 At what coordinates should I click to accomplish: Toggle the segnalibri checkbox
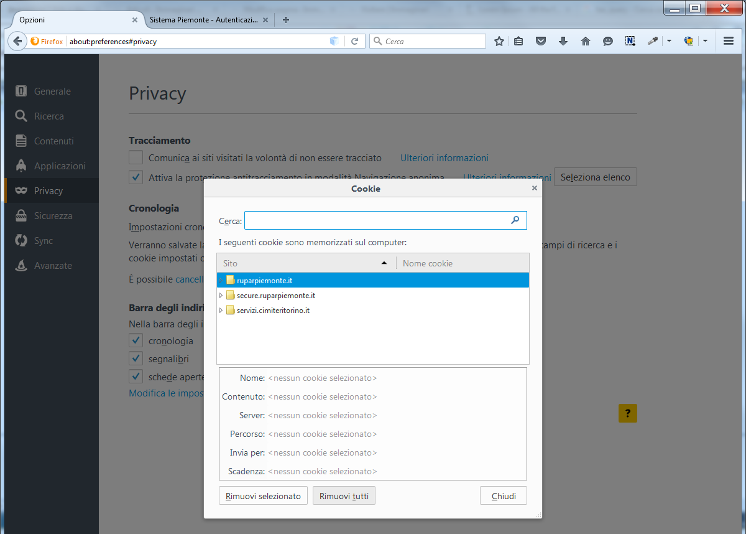point(136,358)
